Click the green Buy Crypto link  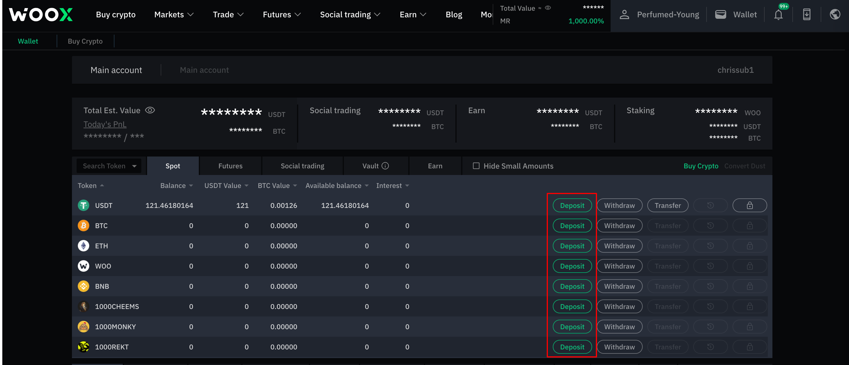pos(701,166)
